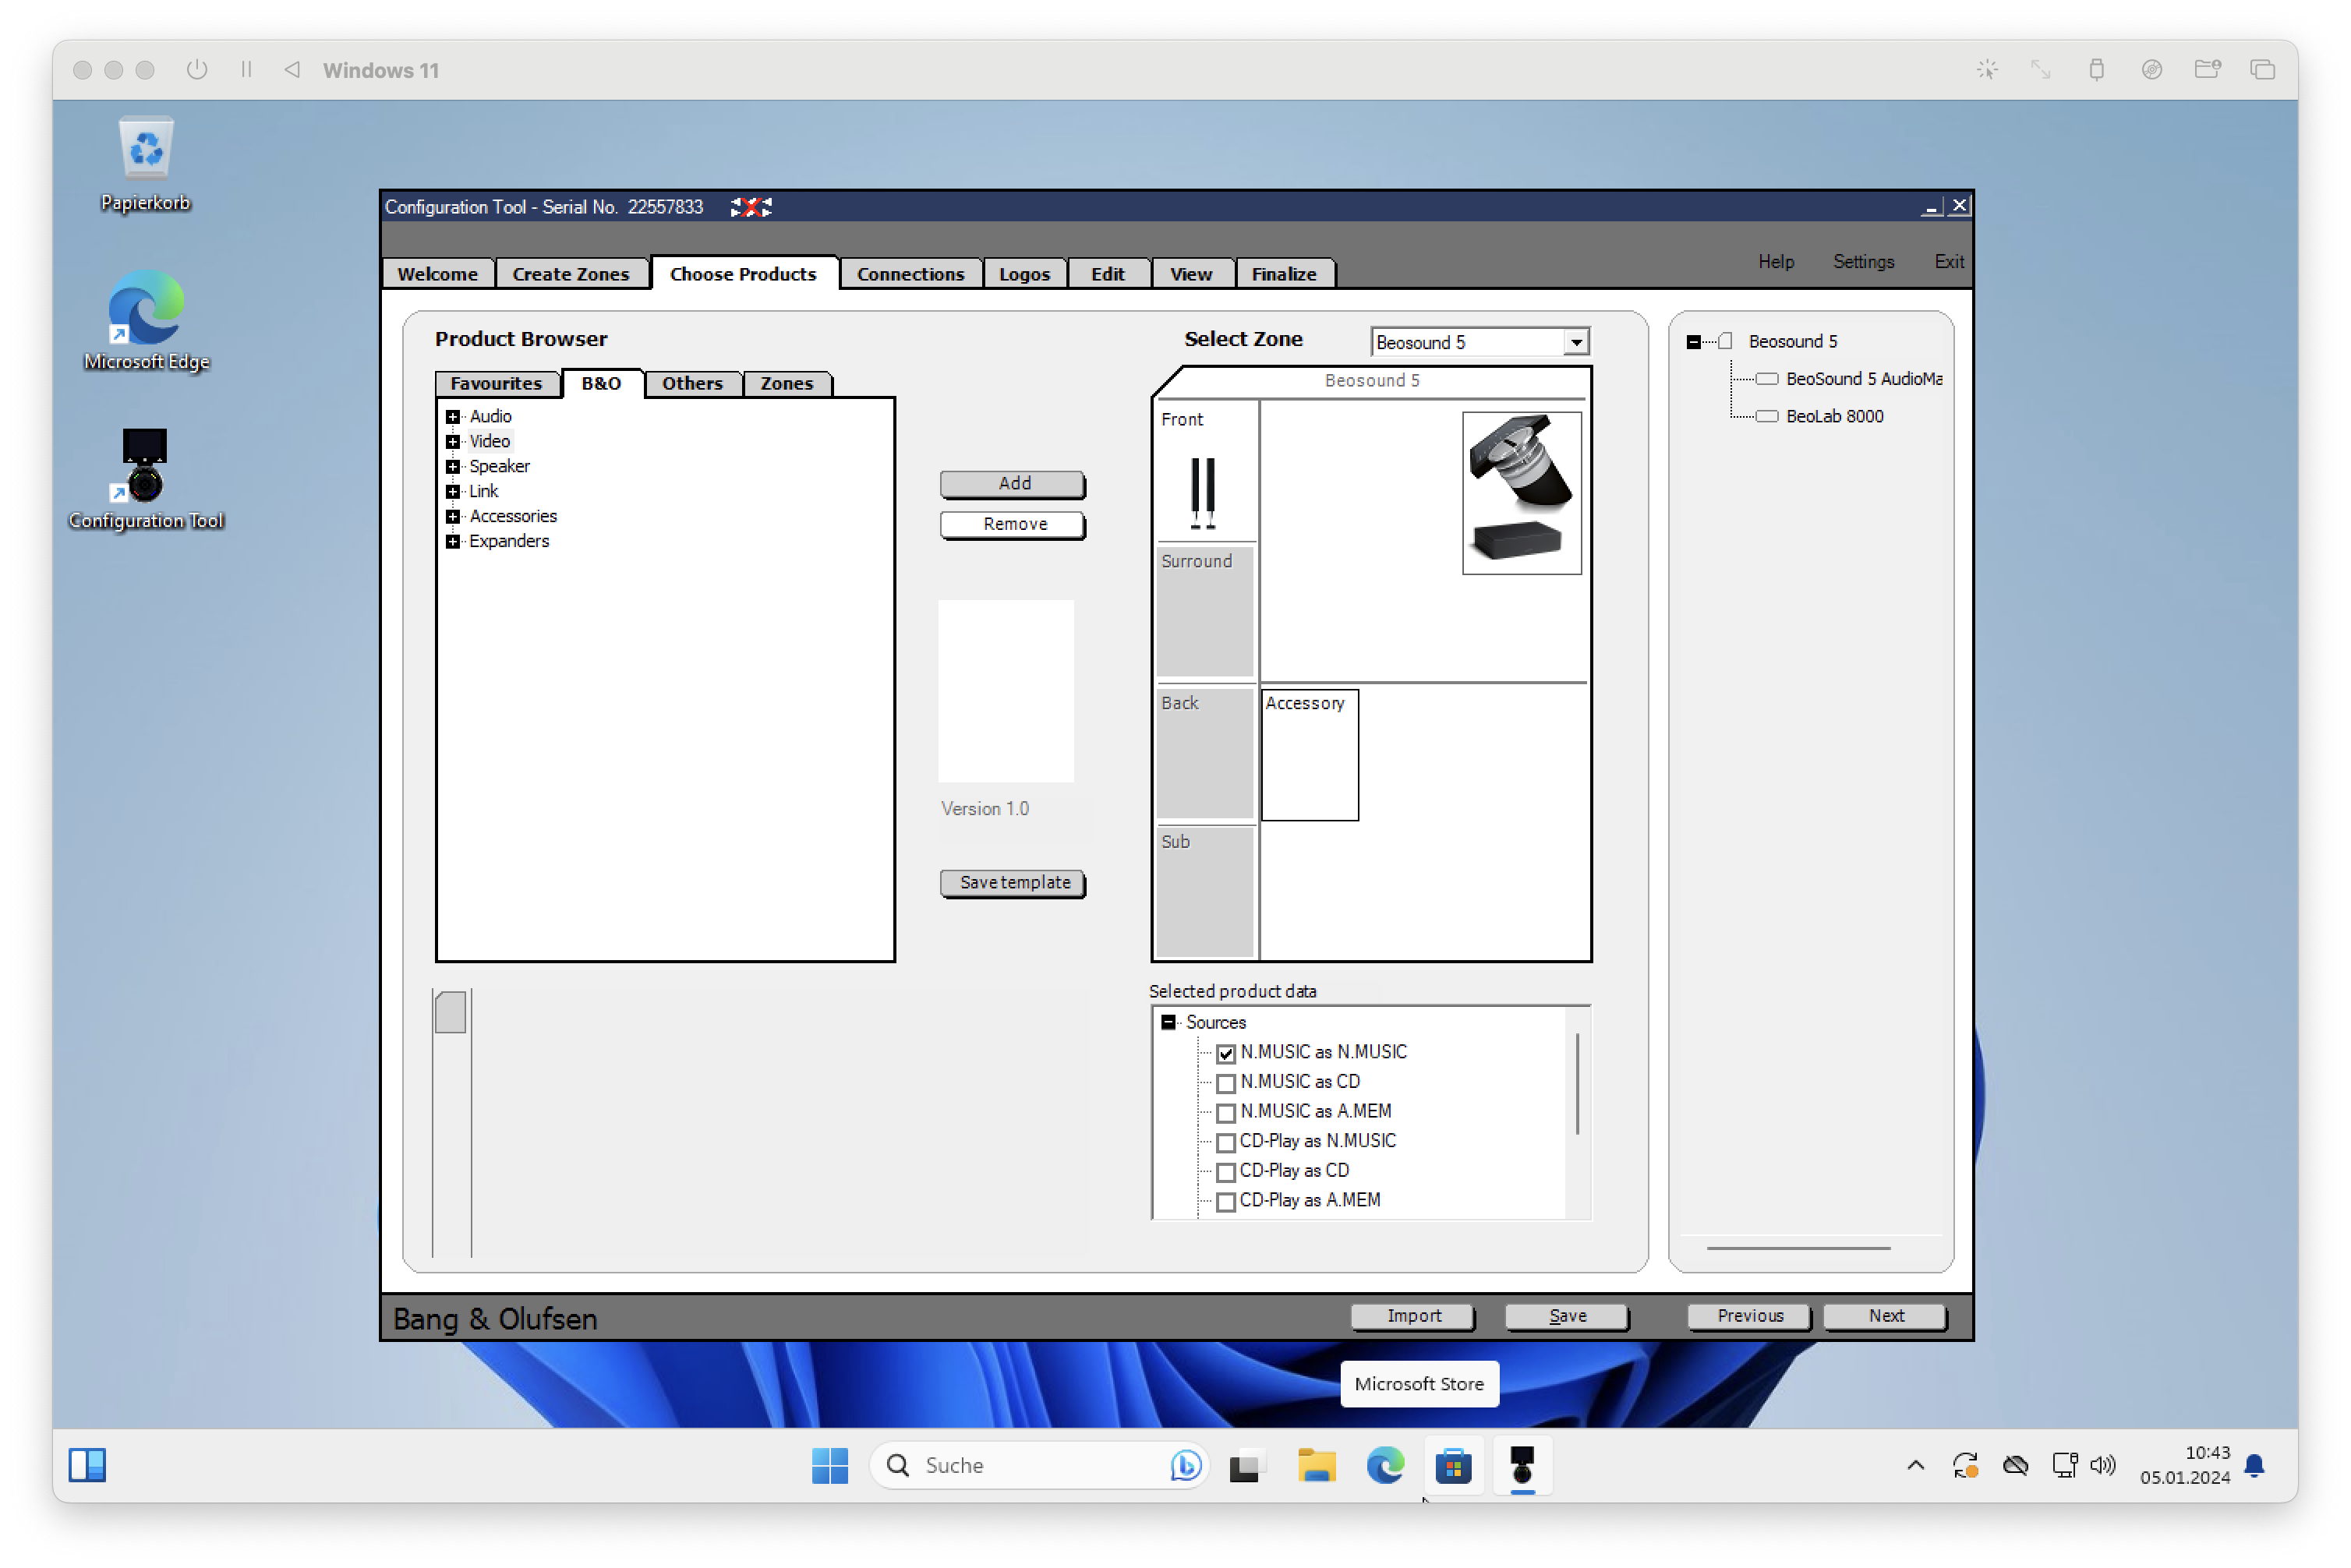Collapse the Sources tree node

click(1168, 1022)
